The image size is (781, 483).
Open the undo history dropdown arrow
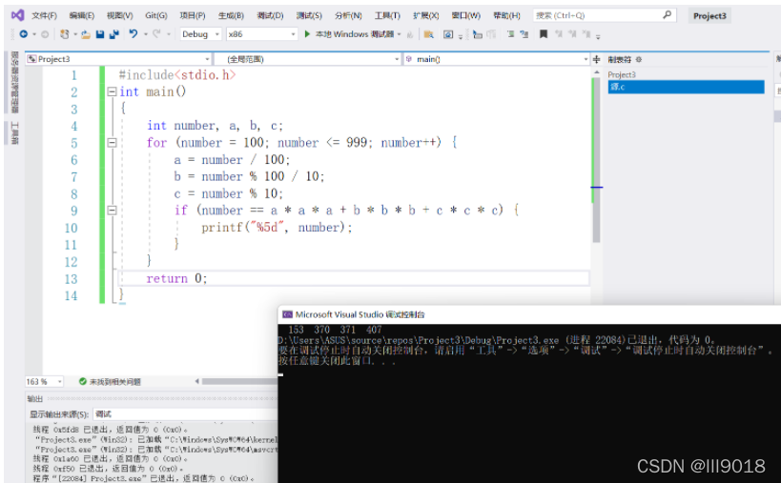(x=146, y=34)
